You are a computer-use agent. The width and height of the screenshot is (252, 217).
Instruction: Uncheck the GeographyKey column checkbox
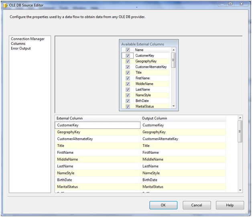click(x=128, y=61)
